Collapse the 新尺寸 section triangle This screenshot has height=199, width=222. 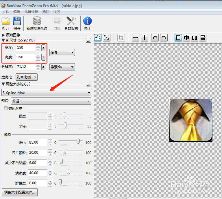pyautogui.click(x=3, y=40)
